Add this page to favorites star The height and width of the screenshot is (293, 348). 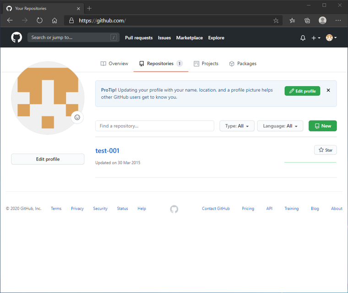pyautogui.click(x=276, y=21)
